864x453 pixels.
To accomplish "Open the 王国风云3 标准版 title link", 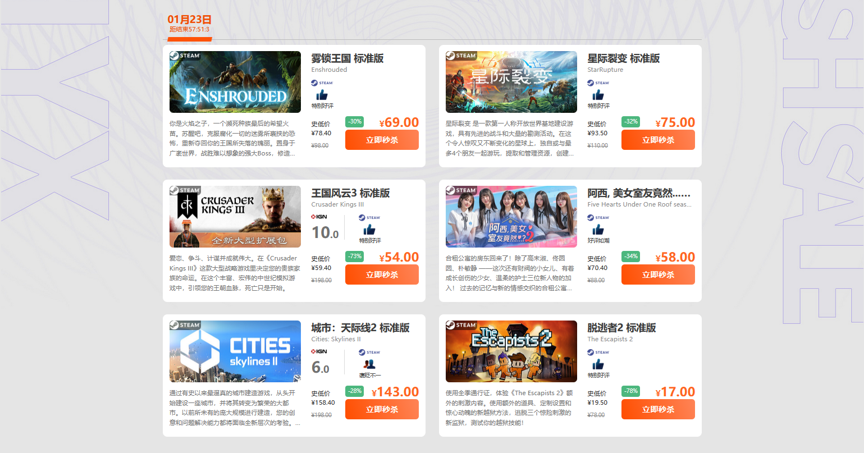I will (x=350, y=193).
